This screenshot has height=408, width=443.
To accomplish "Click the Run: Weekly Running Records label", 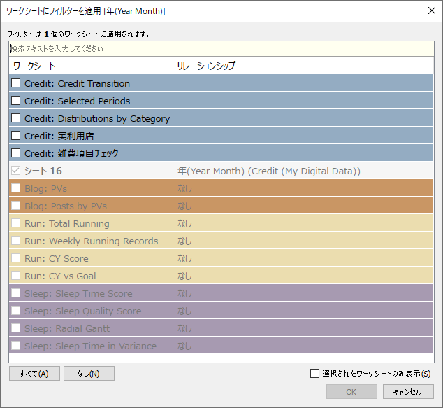I will (x=92, y=241).
